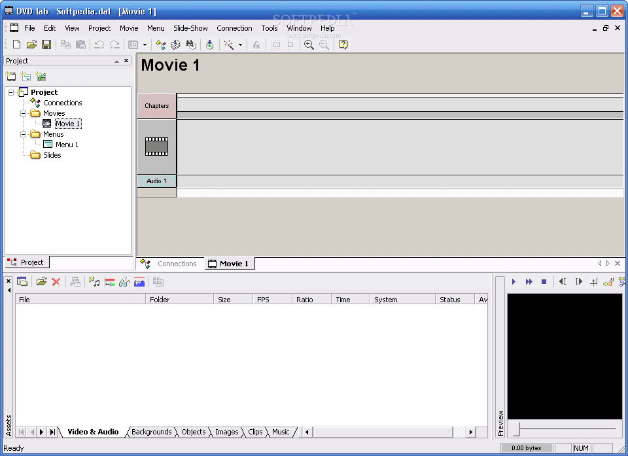The image size is (628, 456).
Task: Open the dropdown arrow beside the layout icon
Action: [145, 45]
